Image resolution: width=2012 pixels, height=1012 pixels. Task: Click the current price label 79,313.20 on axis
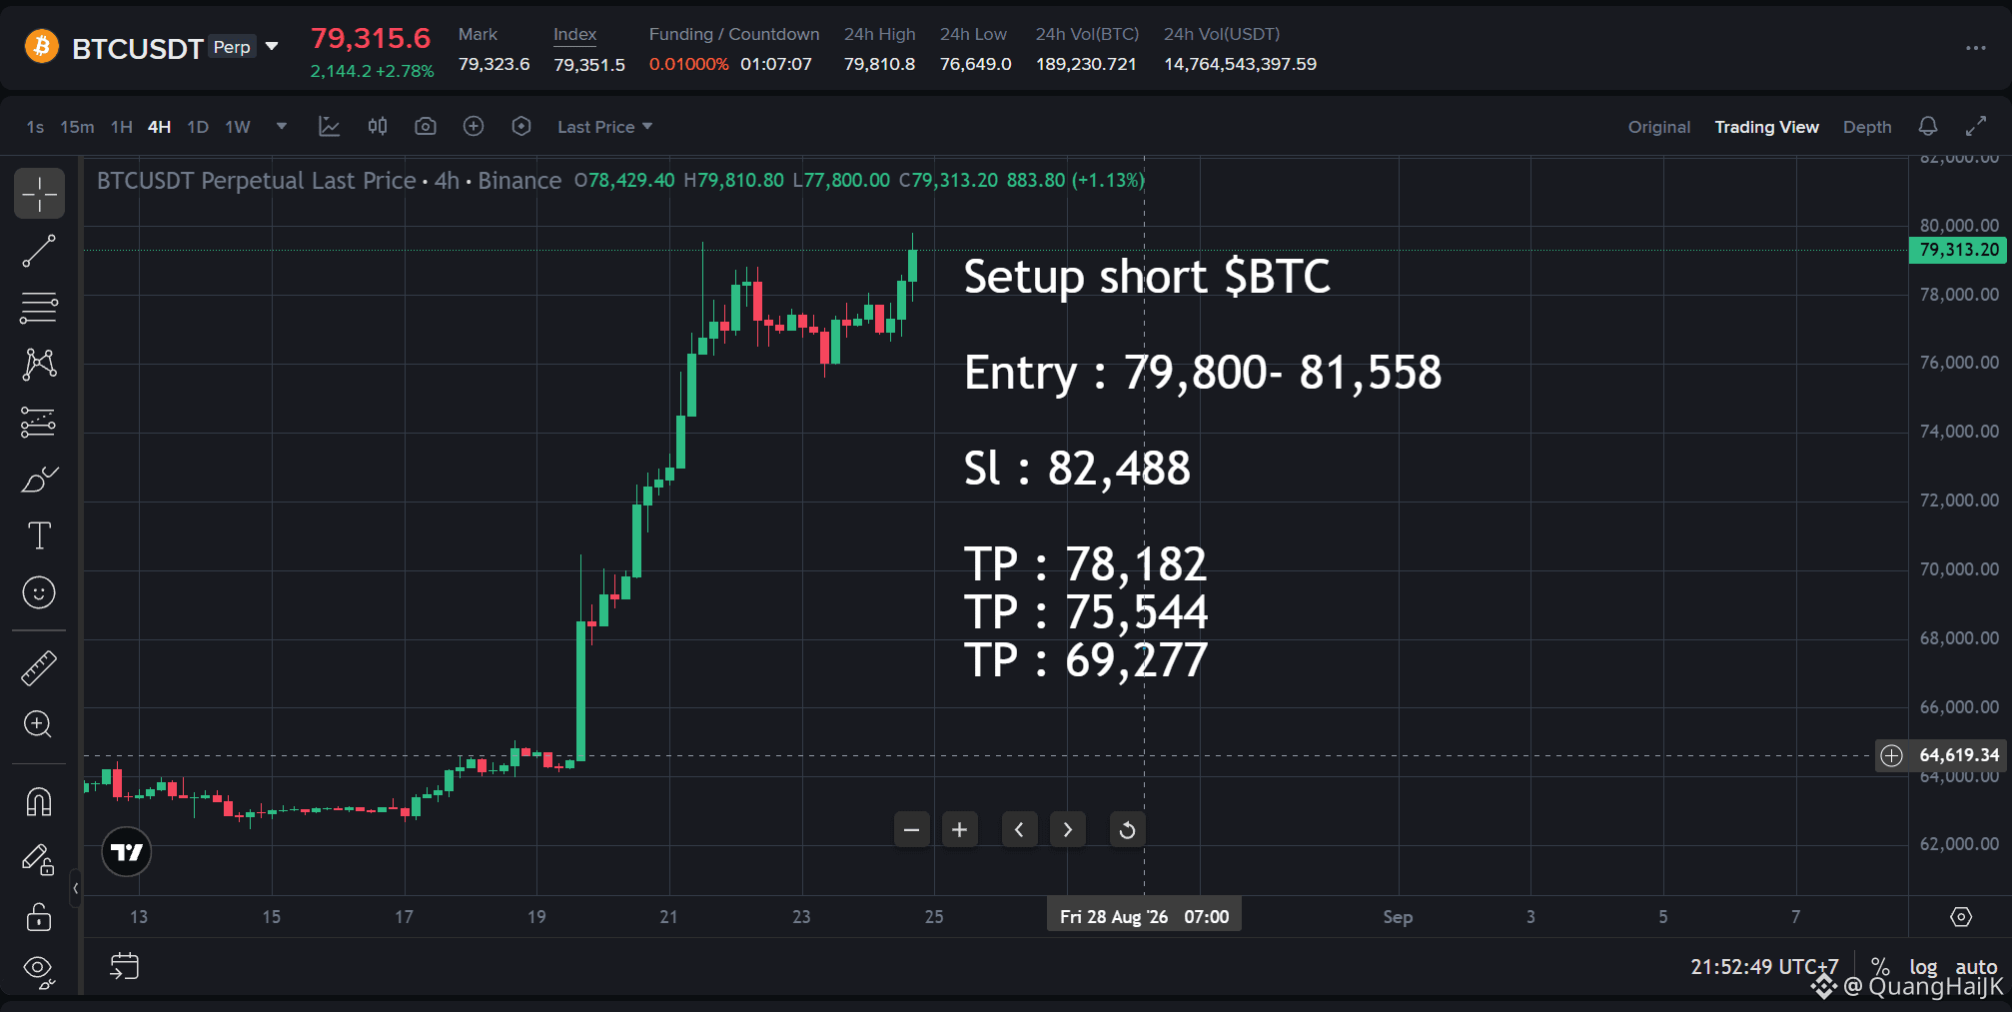click(x=1959, y=250)
